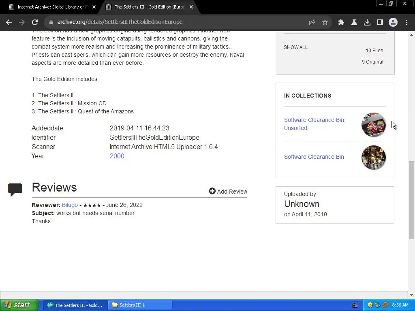Viewport: 415px width, 311px height.
Task: Click the 9 Original count text
Action: tap(372, 62)
